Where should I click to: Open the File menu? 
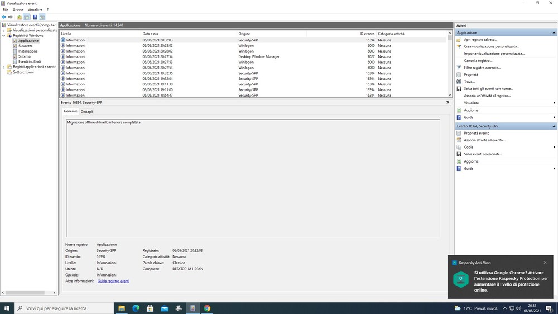tap(6, 10)
